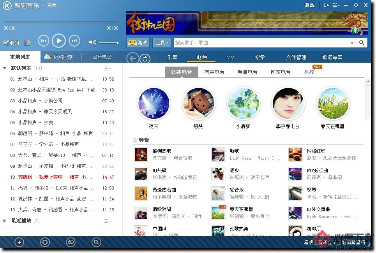Click the 游戏 link in title bar
This screenshot has width=376, height=253.
pyautogui.click(x=309, y=5)
